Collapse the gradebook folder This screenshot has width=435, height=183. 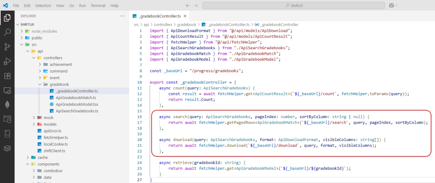[x=40, y=84]
